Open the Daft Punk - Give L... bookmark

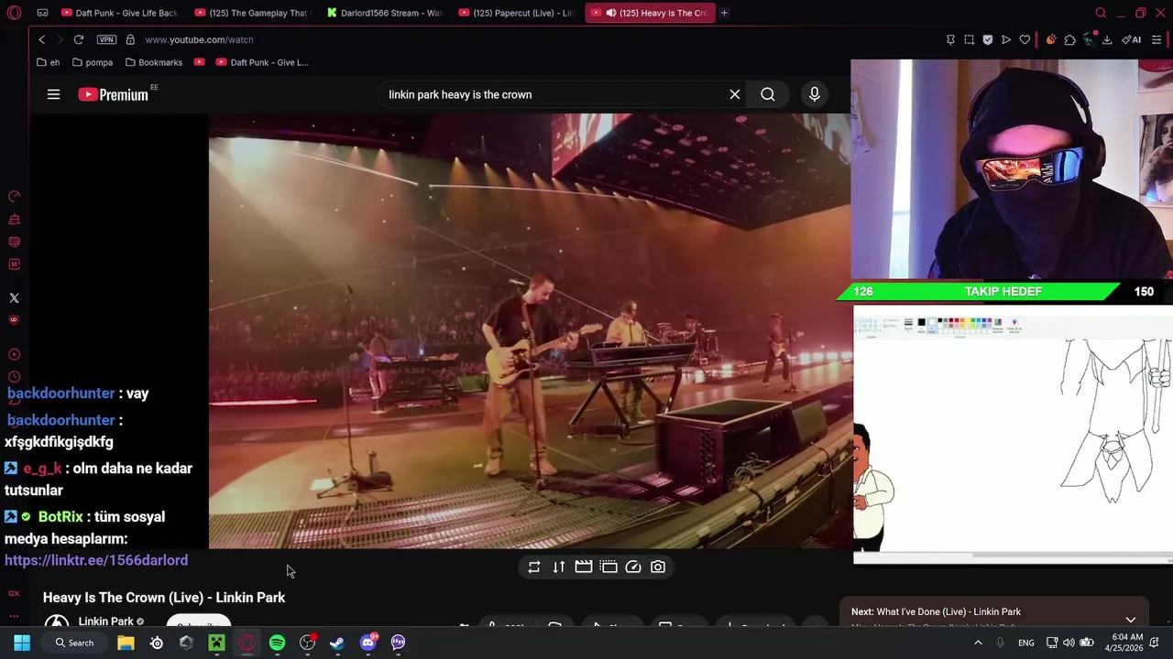262,62
